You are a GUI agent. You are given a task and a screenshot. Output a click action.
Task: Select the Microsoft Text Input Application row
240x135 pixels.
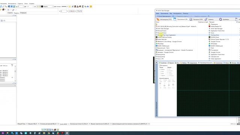[166, 35]
